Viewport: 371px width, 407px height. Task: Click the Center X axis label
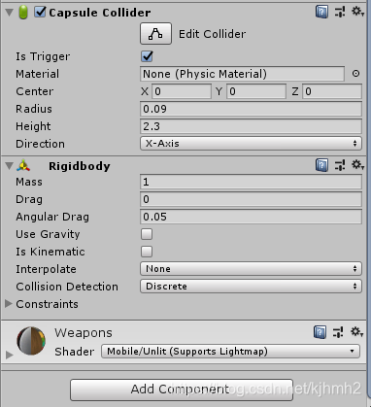coord(145,91)
